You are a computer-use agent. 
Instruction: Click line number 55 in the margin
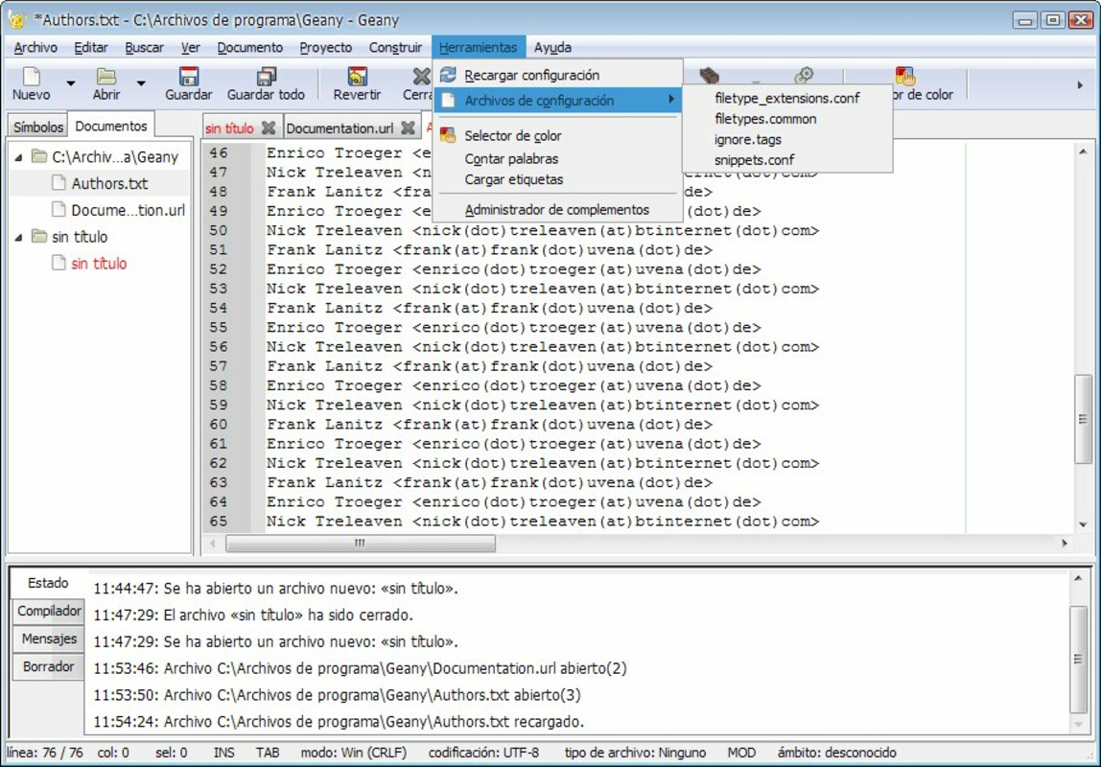(219, 328)
